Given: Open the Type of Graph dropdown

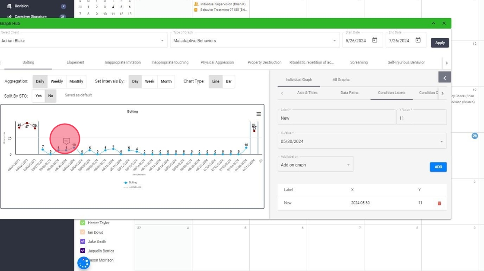Looking at the screenshot, I should [x=334, y=41].
